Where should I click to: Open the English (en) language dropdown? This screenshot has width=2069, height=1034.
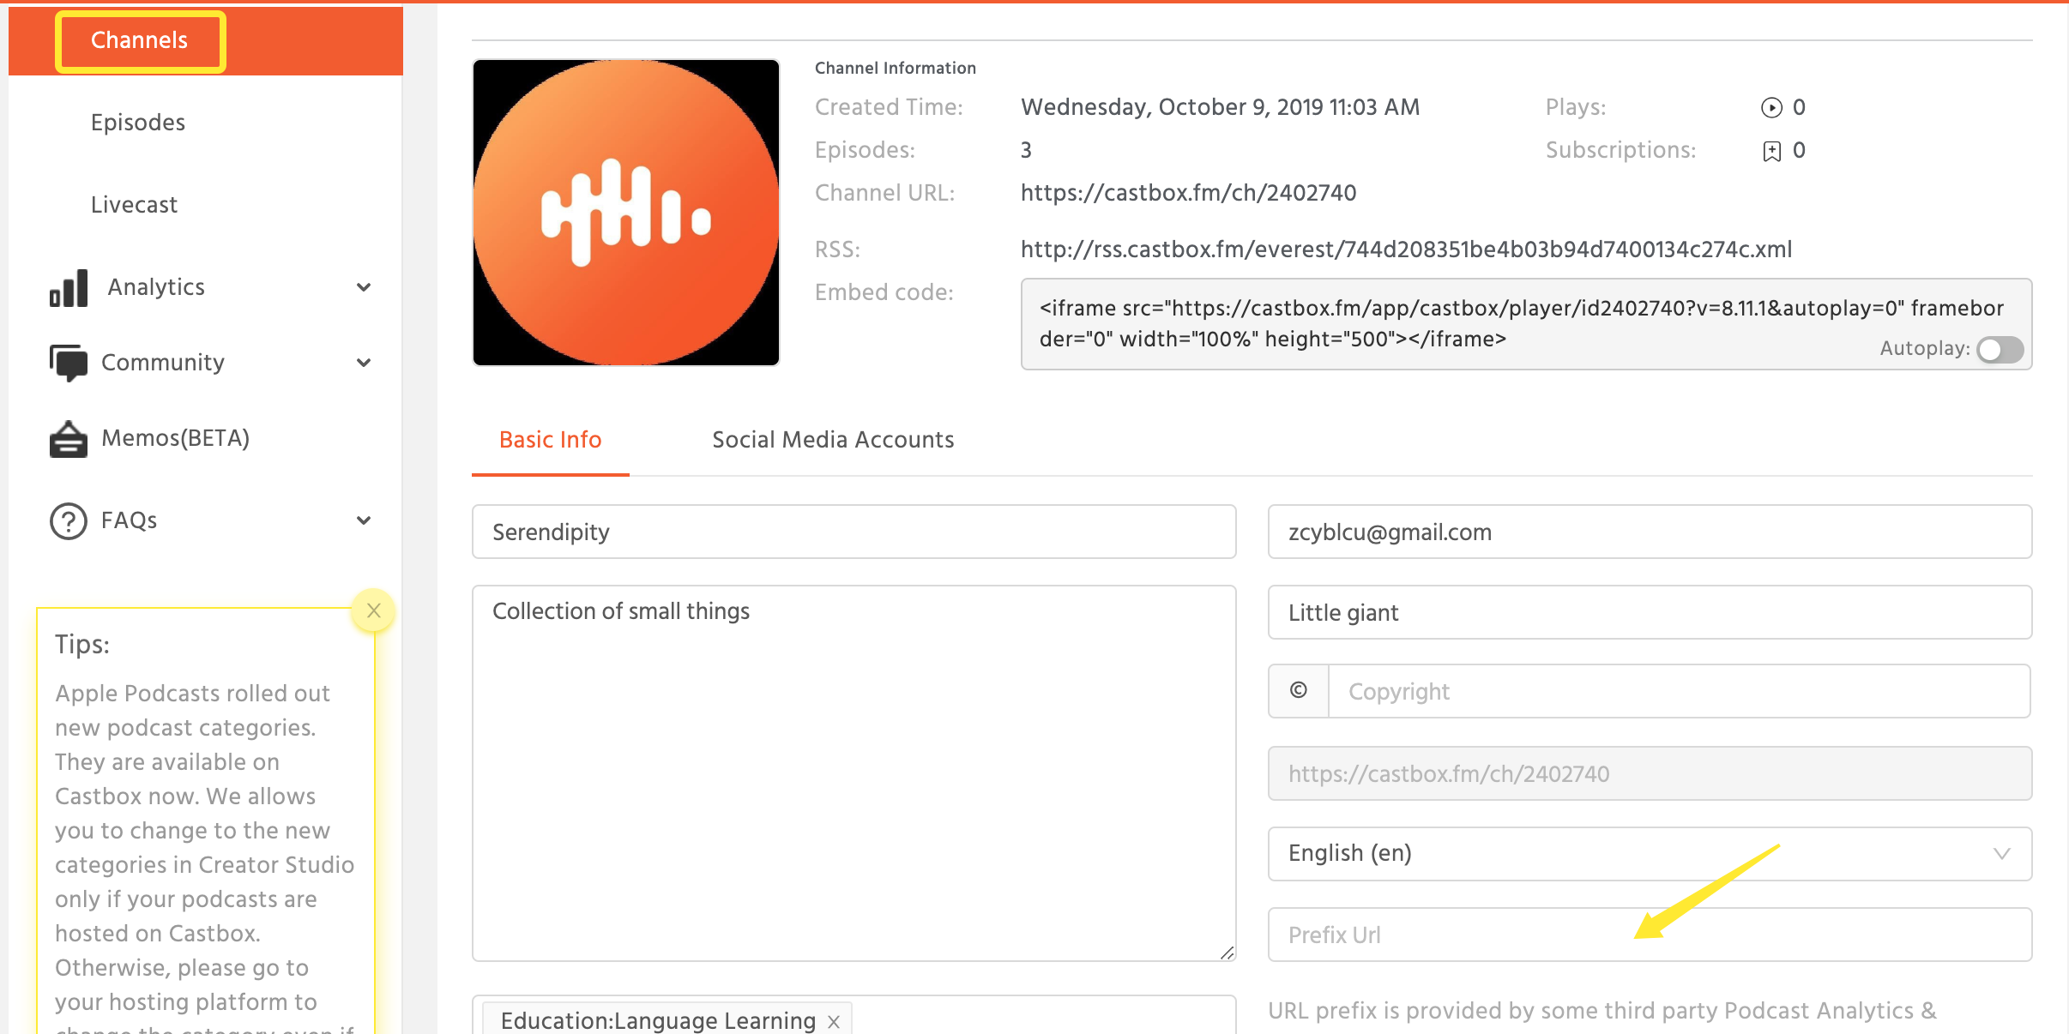(x=1649, y=853)
